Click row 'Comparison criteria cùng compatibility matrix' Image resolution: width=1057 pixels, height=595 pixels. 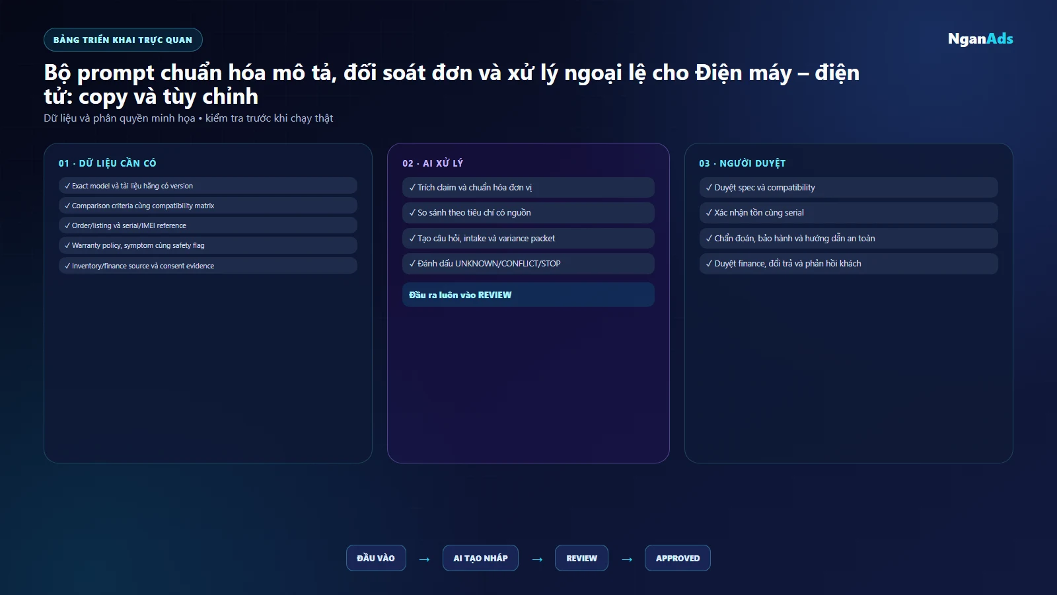coord(208,206)
